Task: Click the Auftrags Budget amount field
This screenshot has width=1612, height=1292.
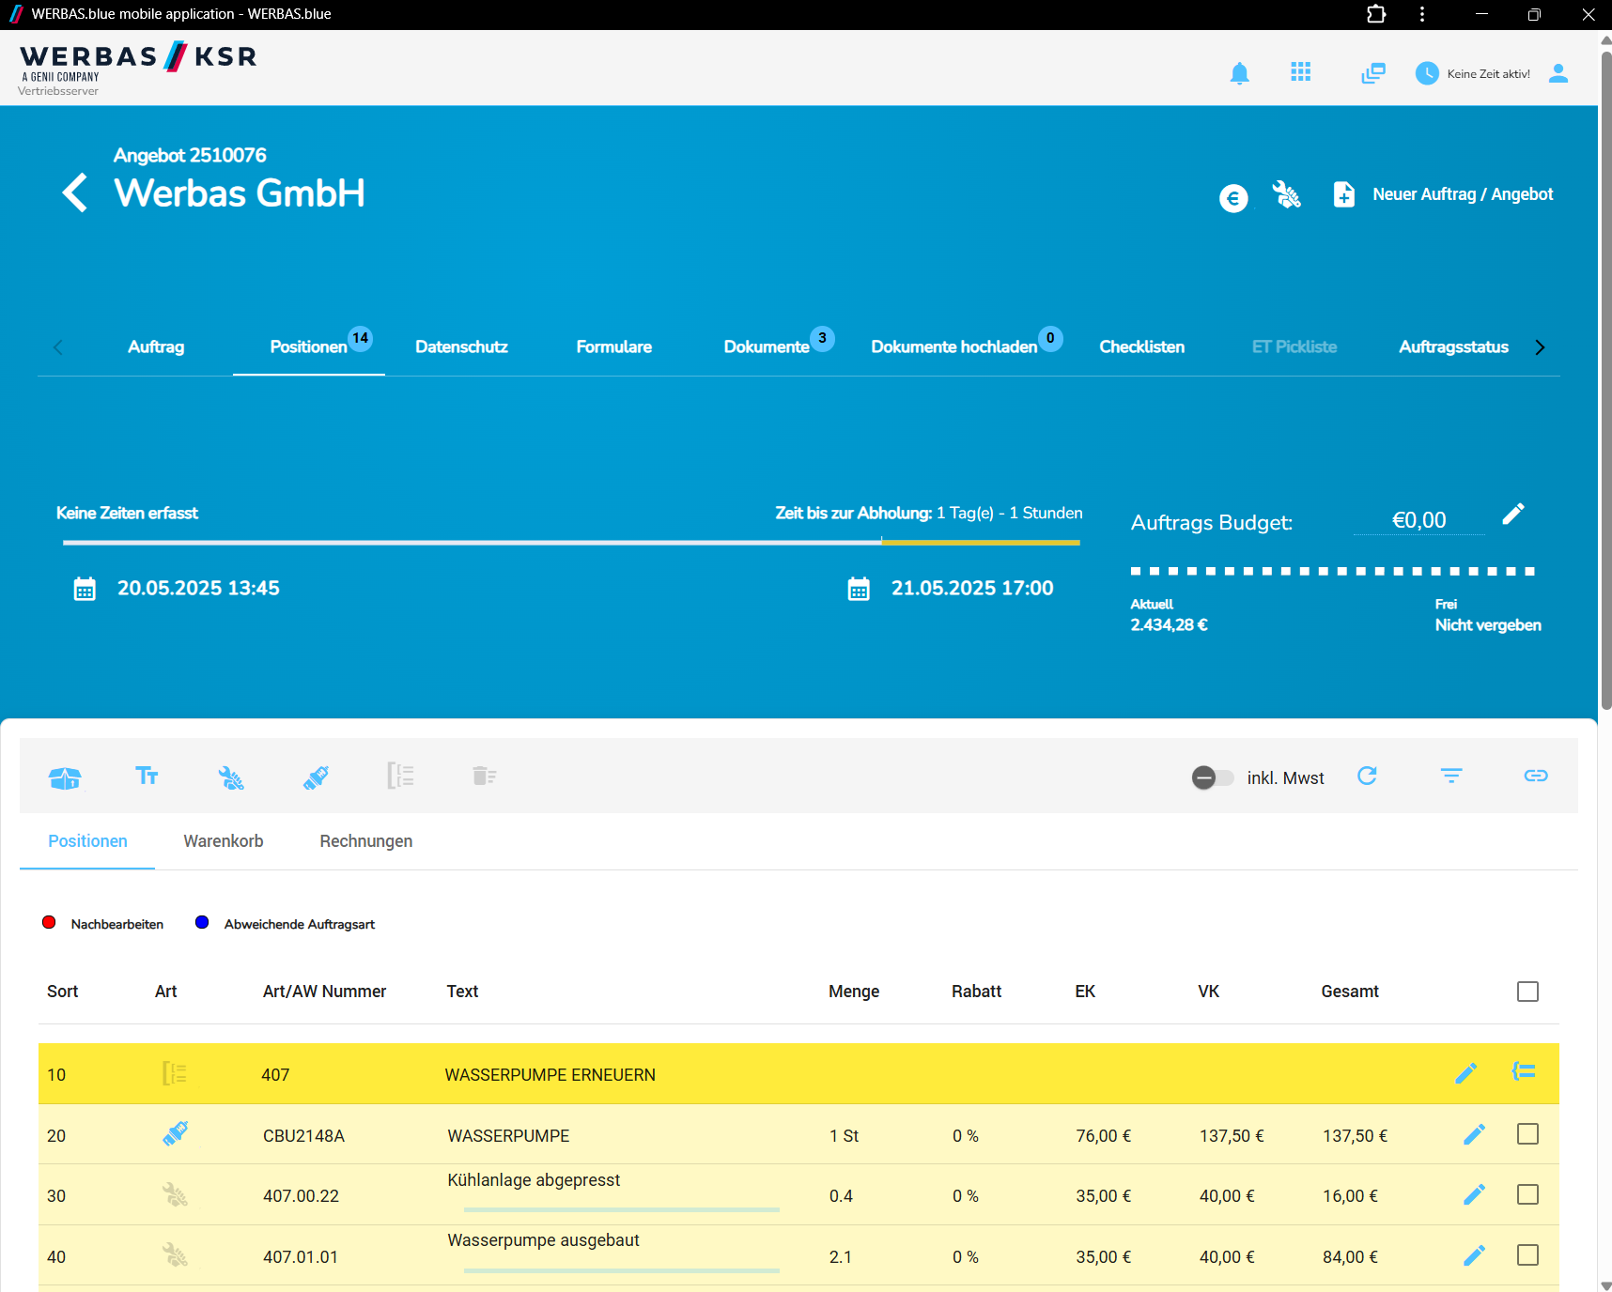Action: (x=1418, y=520)
